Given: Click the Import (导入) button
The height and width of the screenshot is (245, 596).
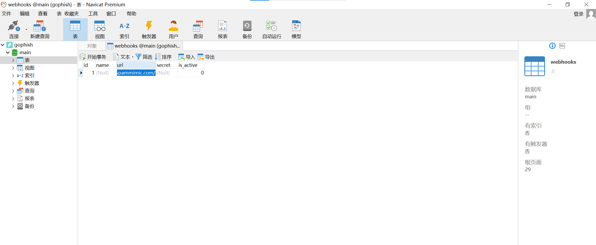Looking at the screenshot, I should tap(187, 57).
